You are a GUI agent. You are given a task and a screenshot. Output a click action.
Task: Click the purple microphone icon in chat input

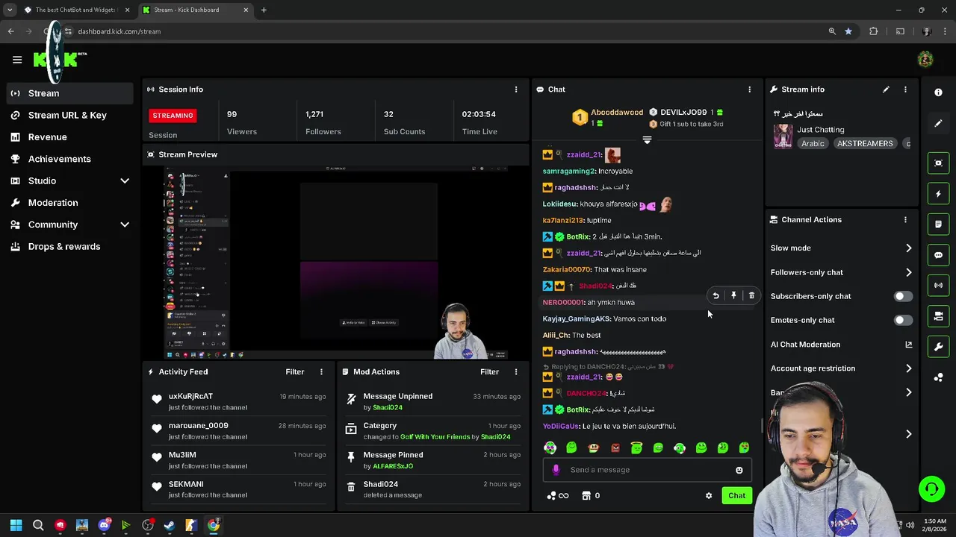coord(556,470)
